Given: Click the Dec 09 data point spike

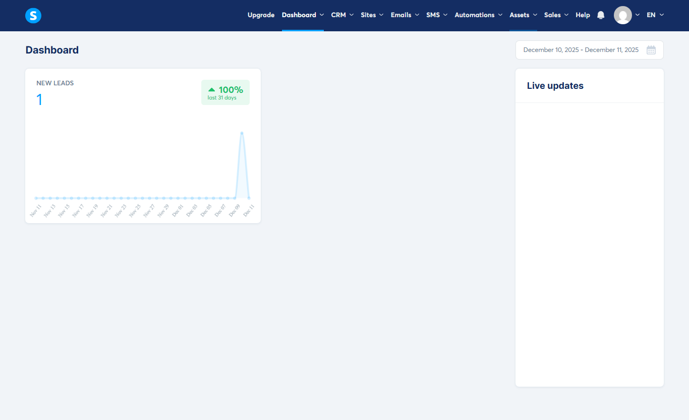Looking at the screenshot, I should tap(242, 132).
